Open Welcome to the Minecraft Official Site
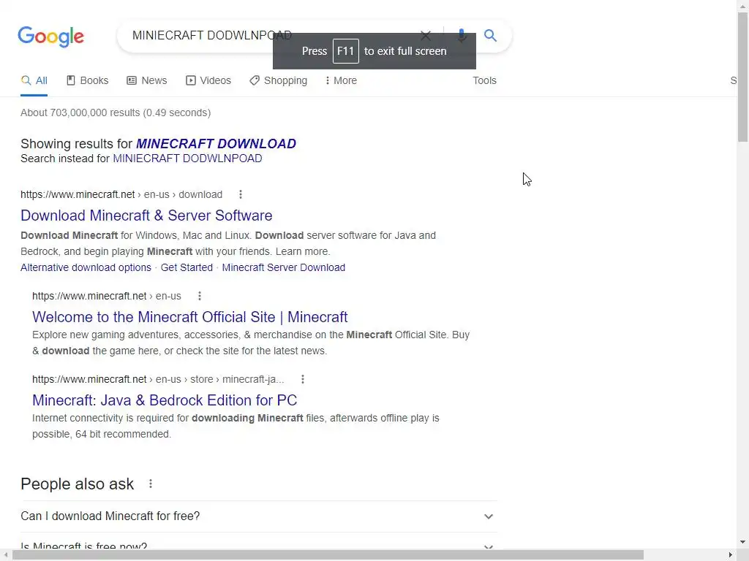 (x=189, y=317)
